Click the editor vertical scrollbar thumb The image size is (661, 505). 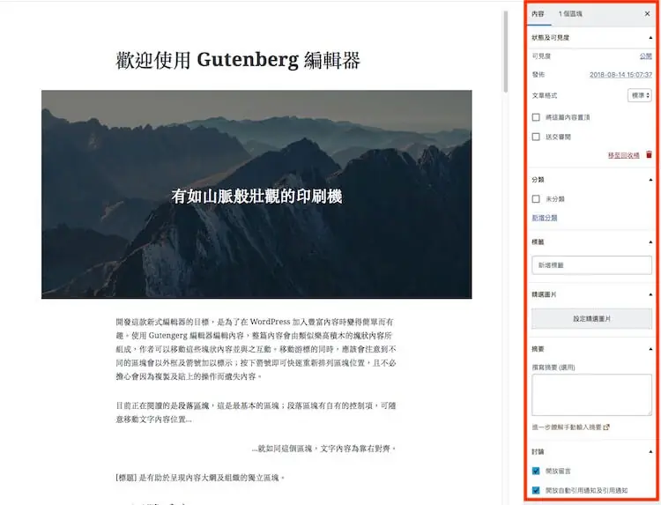tap(506, 51)
